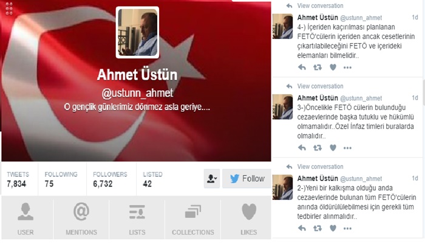Open the Likes tab
Screen dimensions: 425x243
pos(248,219)
